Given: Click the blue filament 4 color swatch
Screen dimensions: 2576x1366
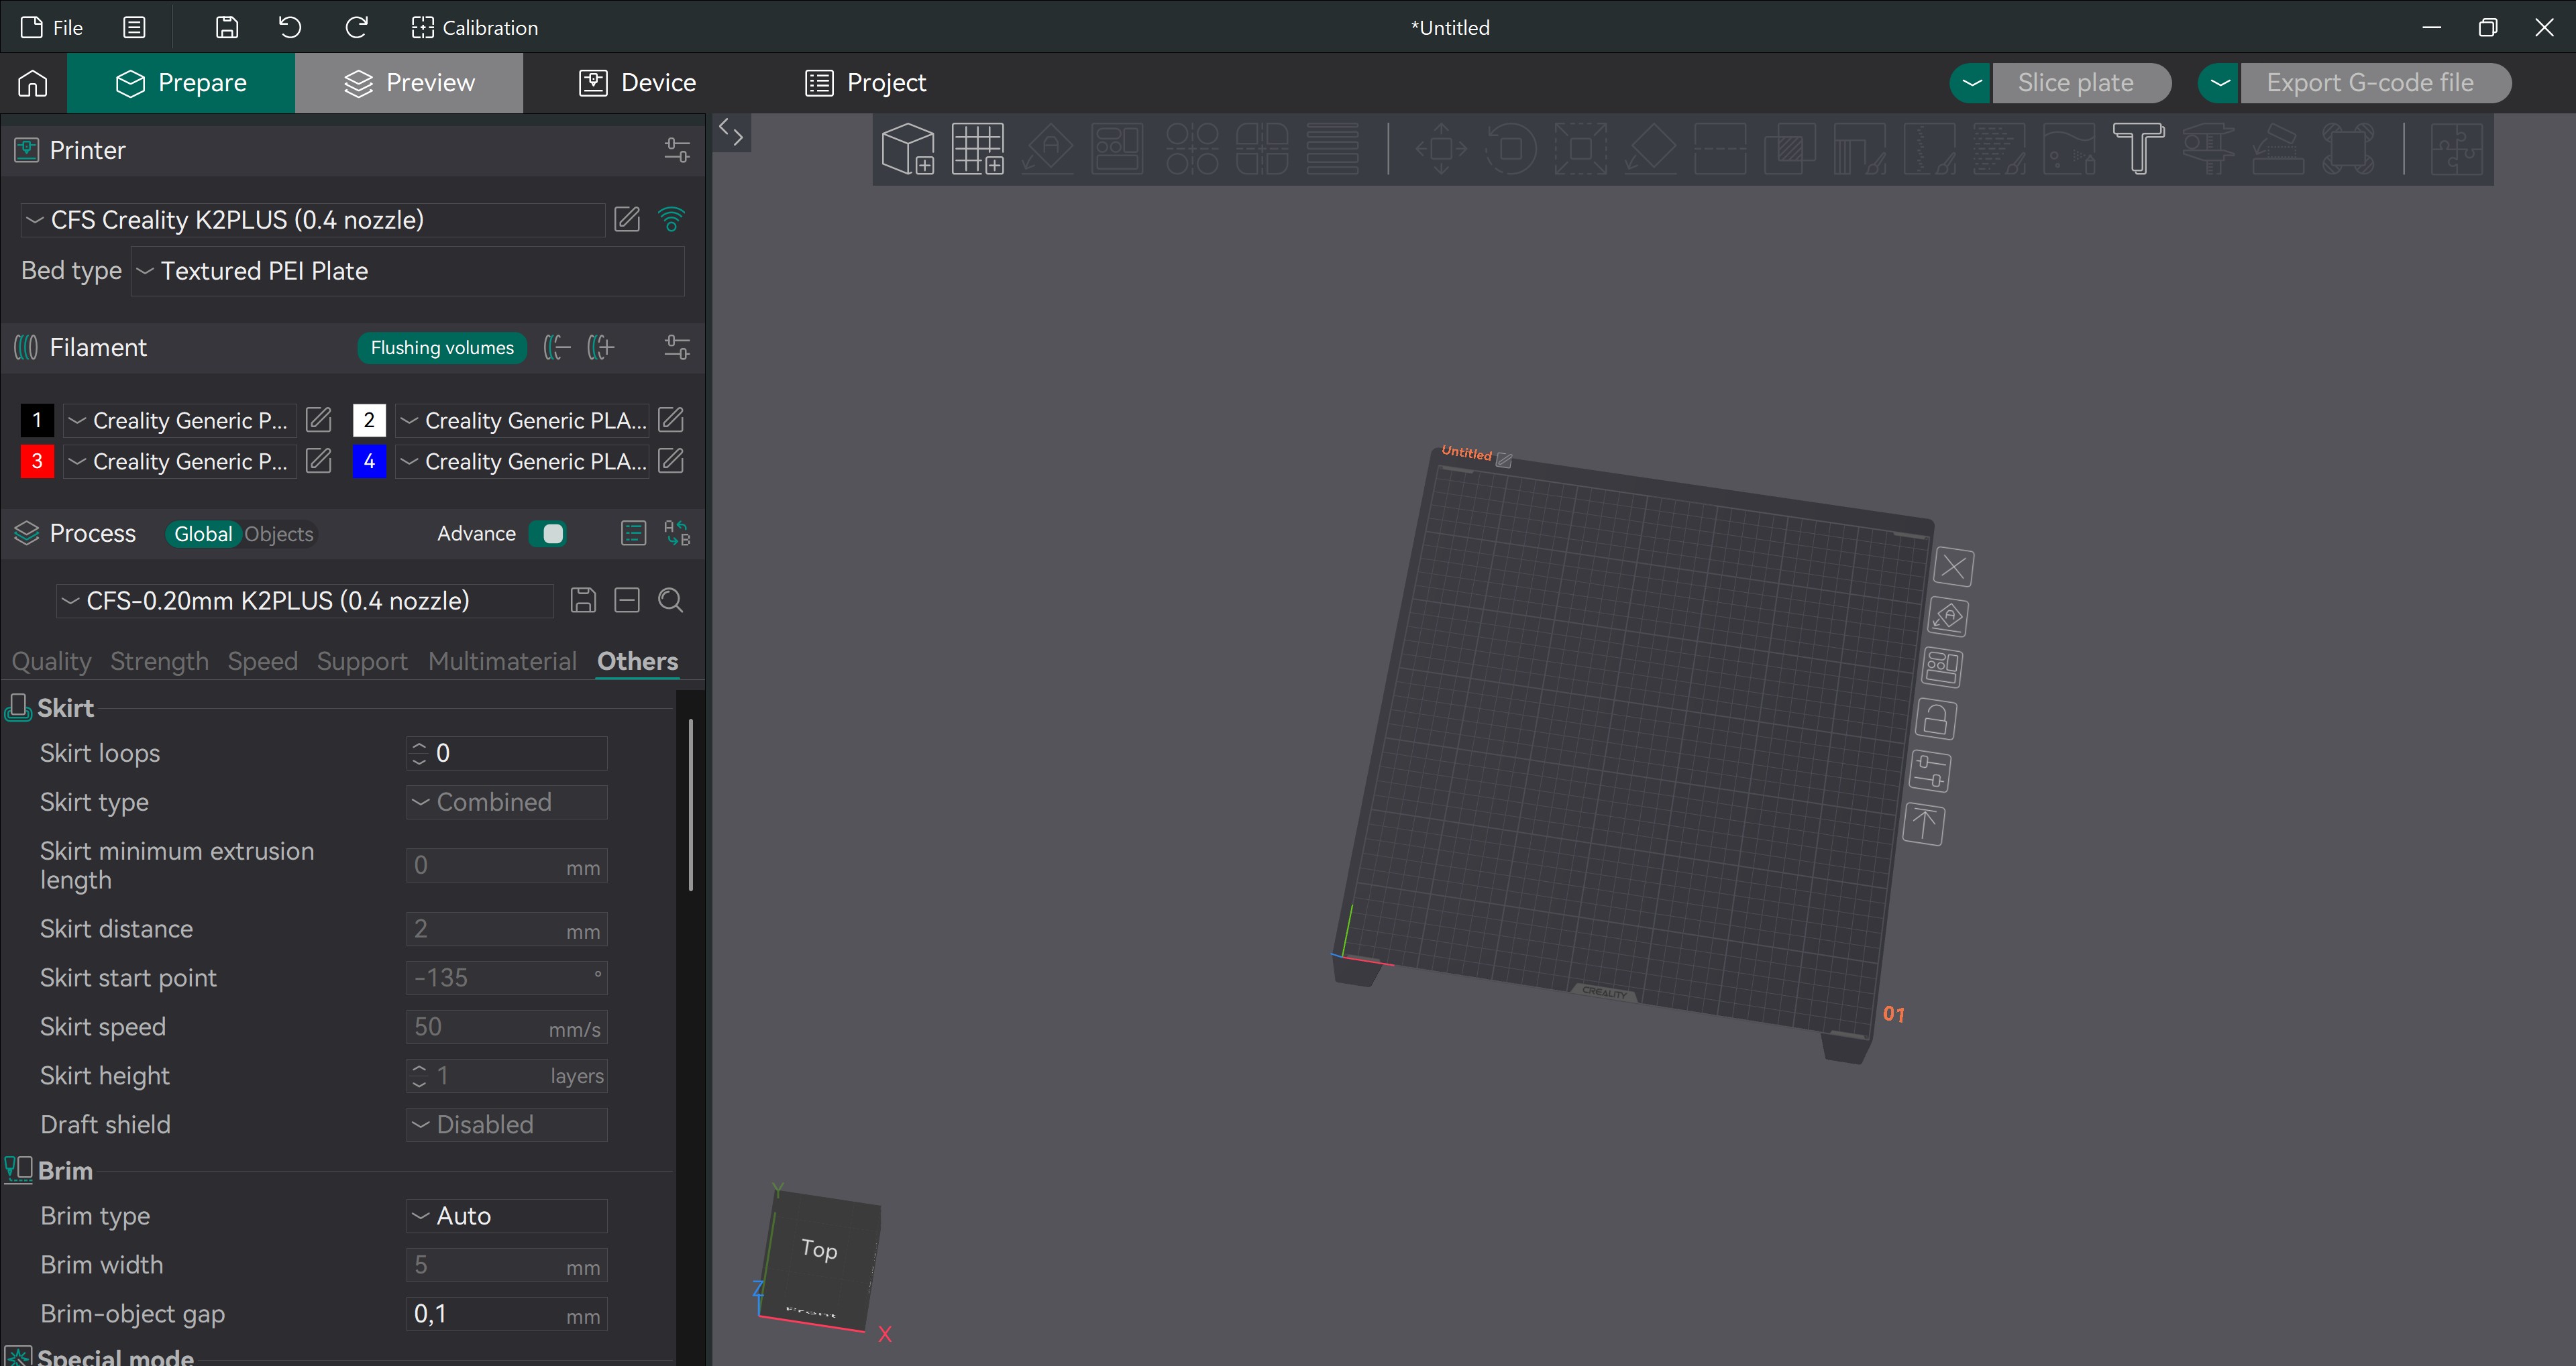Looking at the screenshot, I should pos(369,461).
